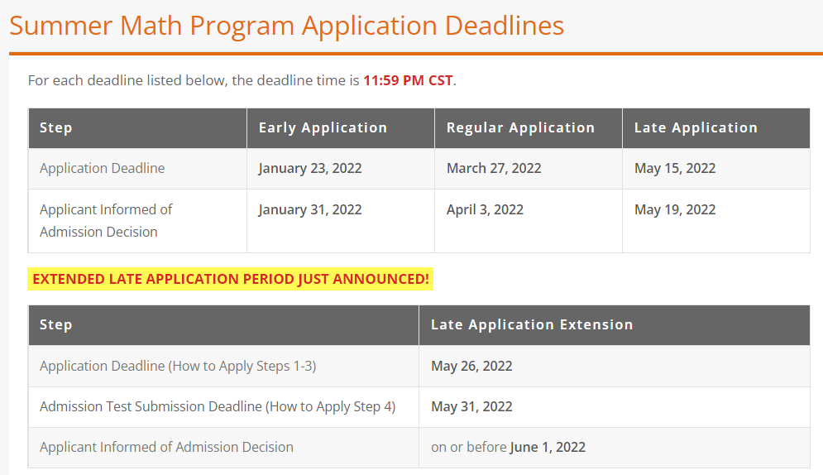Click the March 27, 2022 regular deadline cell
Screen dimensions: 823x475
tap(493, 168)
